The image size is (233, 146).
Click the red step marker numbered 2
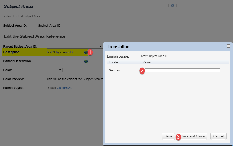pyautogui.click(x=142, y=71)
